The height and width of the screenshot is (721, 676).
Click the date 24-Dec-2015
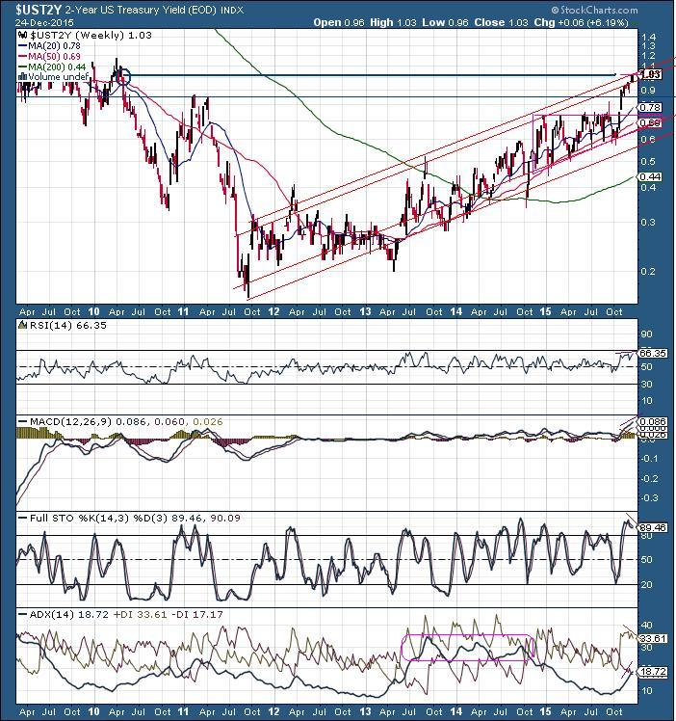pyautogui.click(x=44, y=22)
